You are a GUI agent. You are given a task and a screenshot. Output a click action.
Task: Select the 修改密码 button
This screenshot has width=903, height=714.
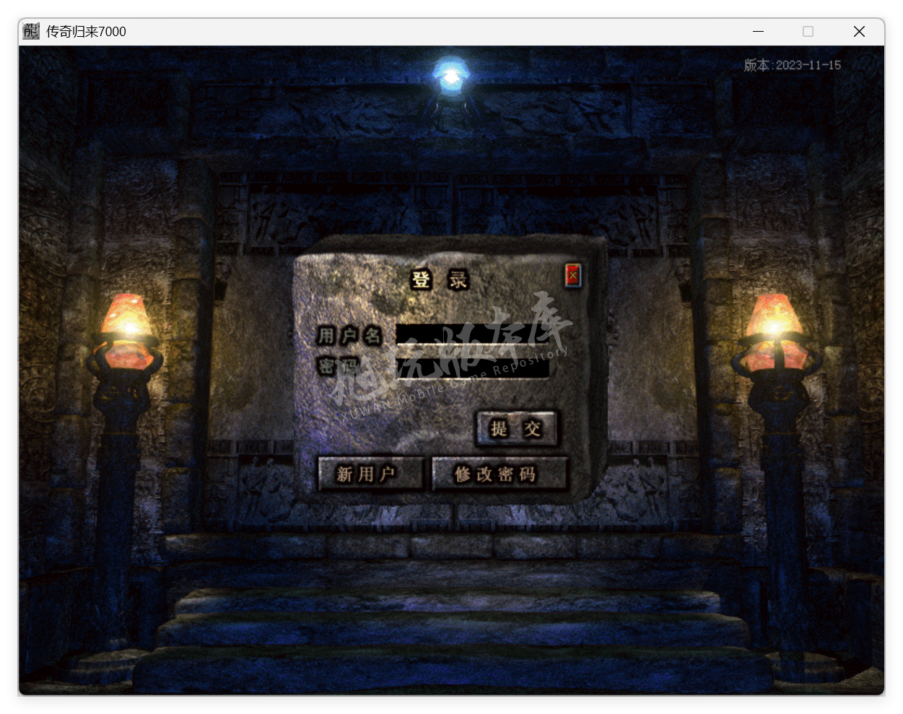pyautogui.click(x=500, y=474)
